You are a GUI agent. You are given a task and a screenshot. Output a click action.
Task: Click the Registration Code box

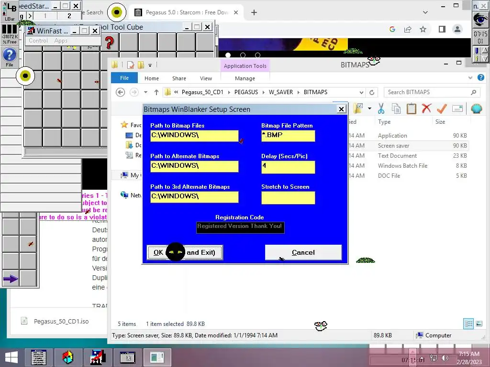[240, 227]
